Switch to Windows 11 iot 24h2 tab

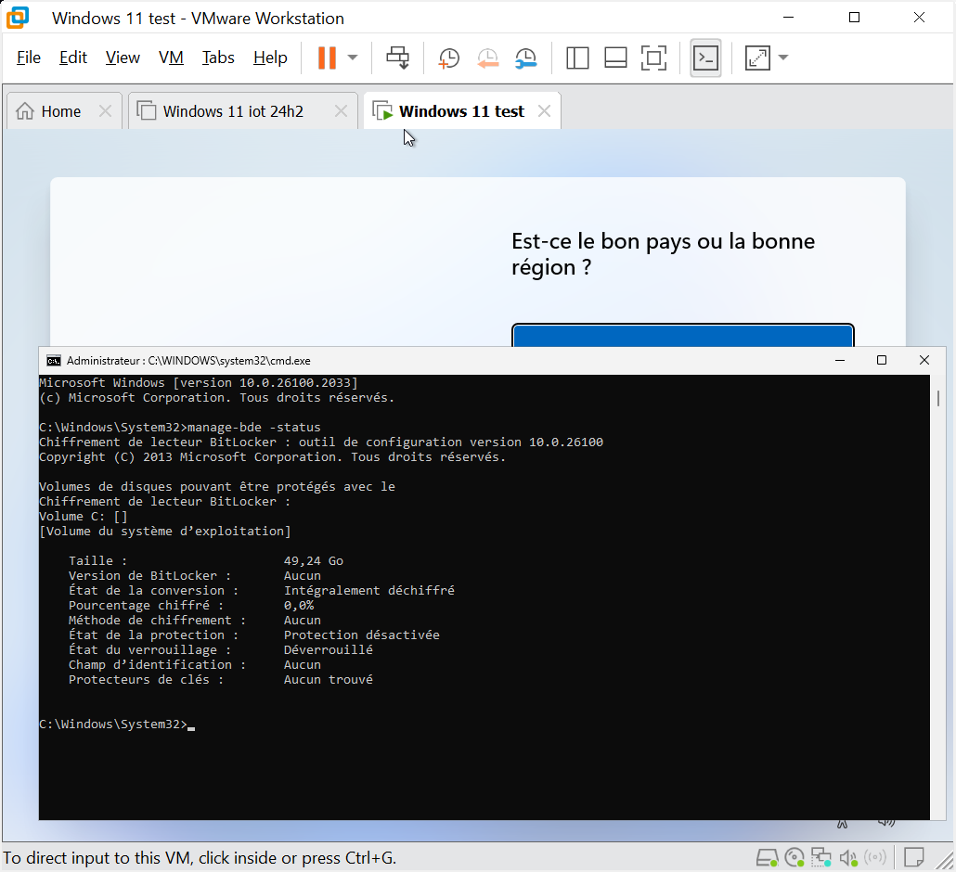233,111
